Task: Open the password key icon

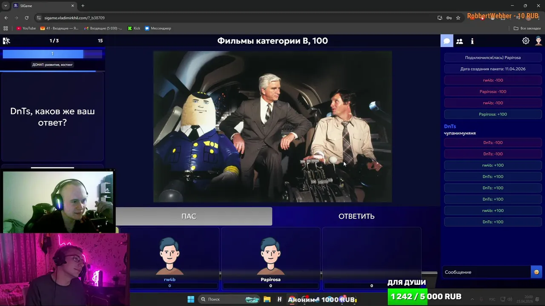Action: 449,18
